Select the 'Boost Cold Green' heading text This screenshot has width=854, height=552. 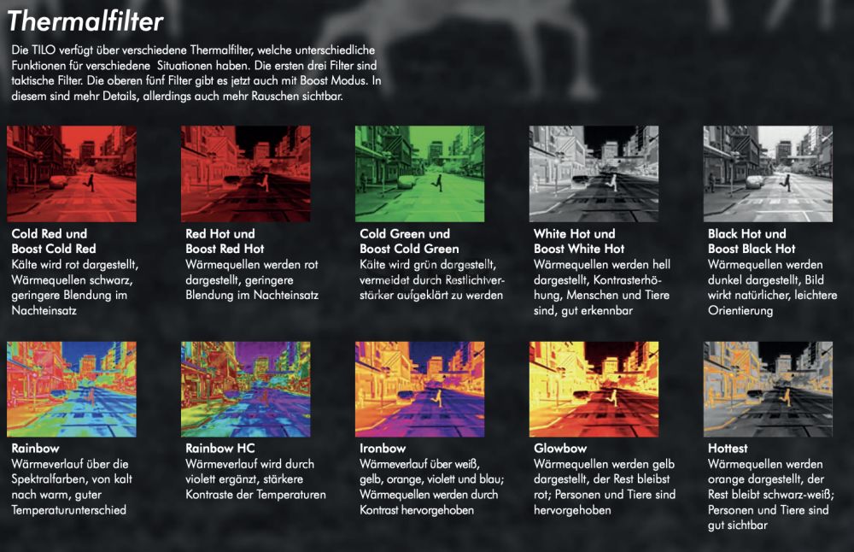[x=409, y=249]
